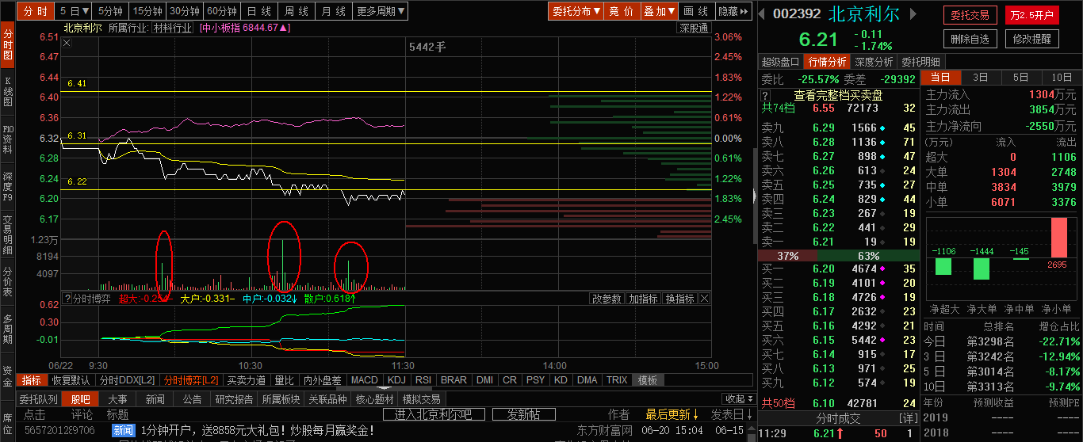Open 叠加 overlay dropdown
Image resolution: width=1083 pixels, height=442 pixels.
tap(660, 11)
